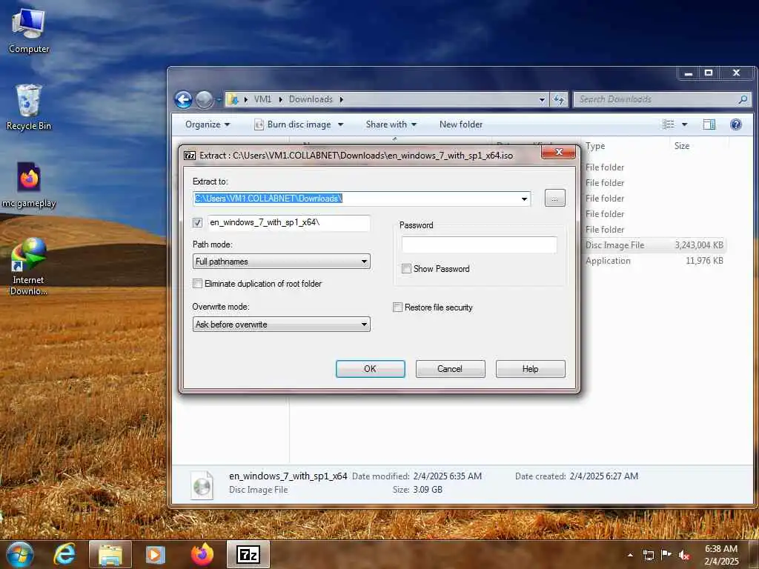Viewport: 759px width, 569px height.
Task: Click the VM1 breadcrumb segment
Action: coord(262,99)
